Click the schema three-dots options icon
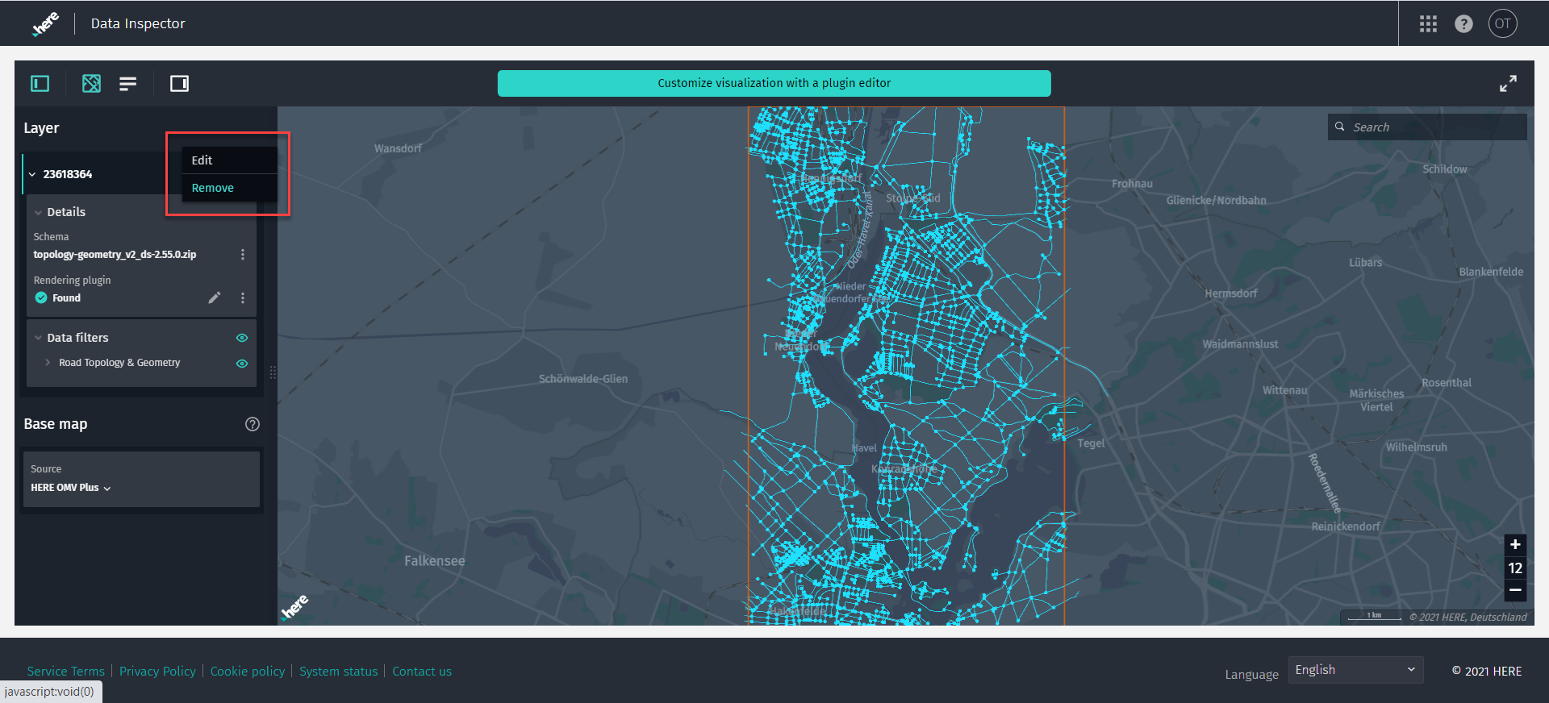This screenshot has width=1549, height=703. click(242, 255)
